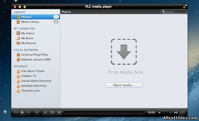Open the audio effects equalizer icon

coord(182,112)
